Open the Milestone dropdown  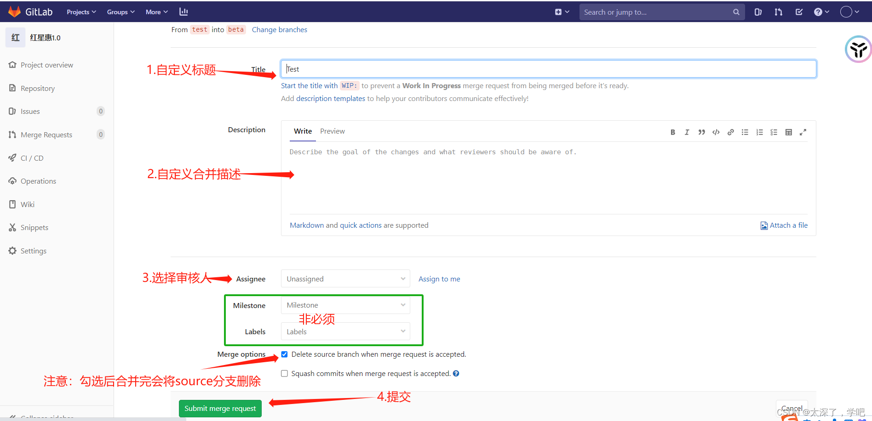click(x=345, y=305)
